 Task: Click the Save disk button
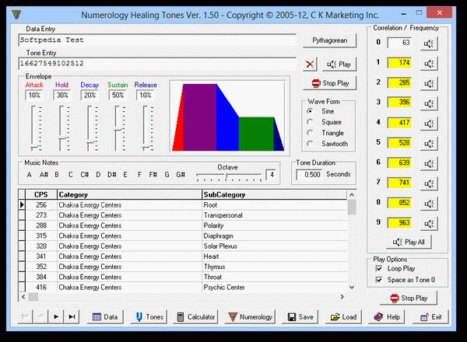pos(300,317)
